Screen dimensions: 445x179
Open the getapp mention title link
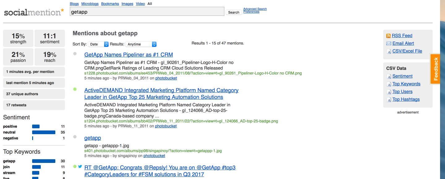(x=93, y=138)
